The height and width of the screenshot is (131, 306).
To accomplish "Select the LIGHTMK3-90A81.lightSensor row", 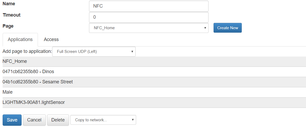I will pyautogui.click(x=154, y=102).
